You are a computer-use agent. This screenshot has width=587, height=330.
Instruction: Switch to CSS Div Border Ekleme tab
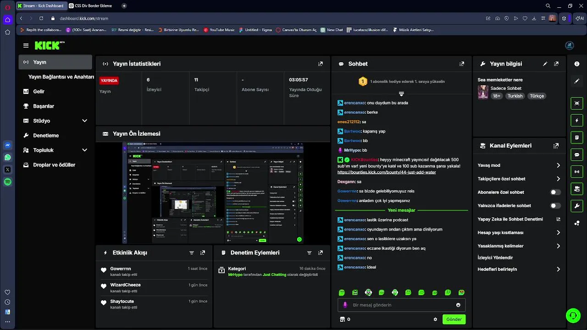[93, 6]
